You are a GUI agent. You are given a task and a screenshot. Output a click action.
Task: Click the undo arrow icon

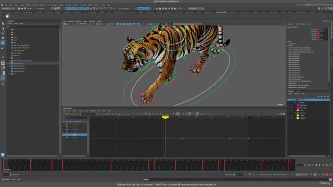[x=28, y=8]
